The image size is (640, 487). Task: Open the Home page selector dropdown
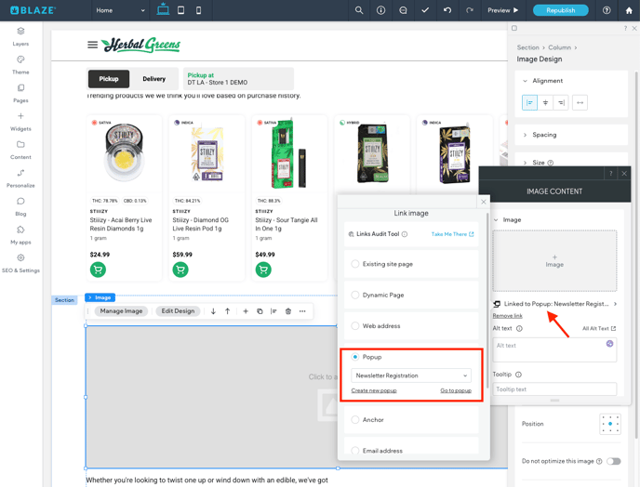coord(121,10)
